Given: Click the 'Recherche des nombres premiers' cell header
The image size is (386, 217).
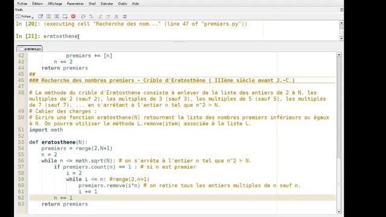Looking at the screenshot, I should pos(162,80).
